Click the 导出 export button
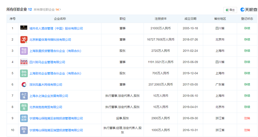 coord(230,10)
